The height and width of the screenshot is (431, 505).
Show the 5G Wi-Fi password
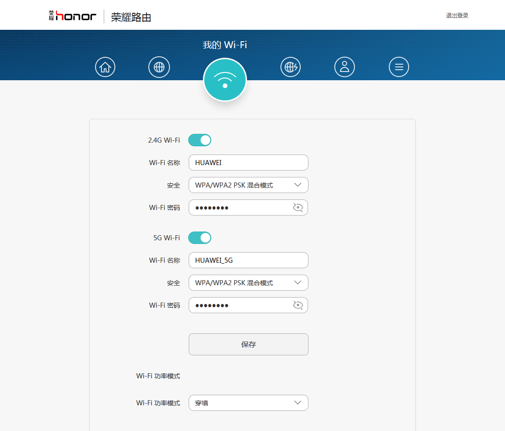(x=298, y=305)
